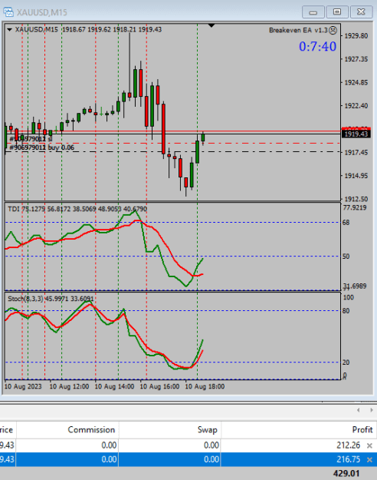The image size is (377, 480).
Task: Click the 68 level label in TDI
Action: [x=346, y=223]
